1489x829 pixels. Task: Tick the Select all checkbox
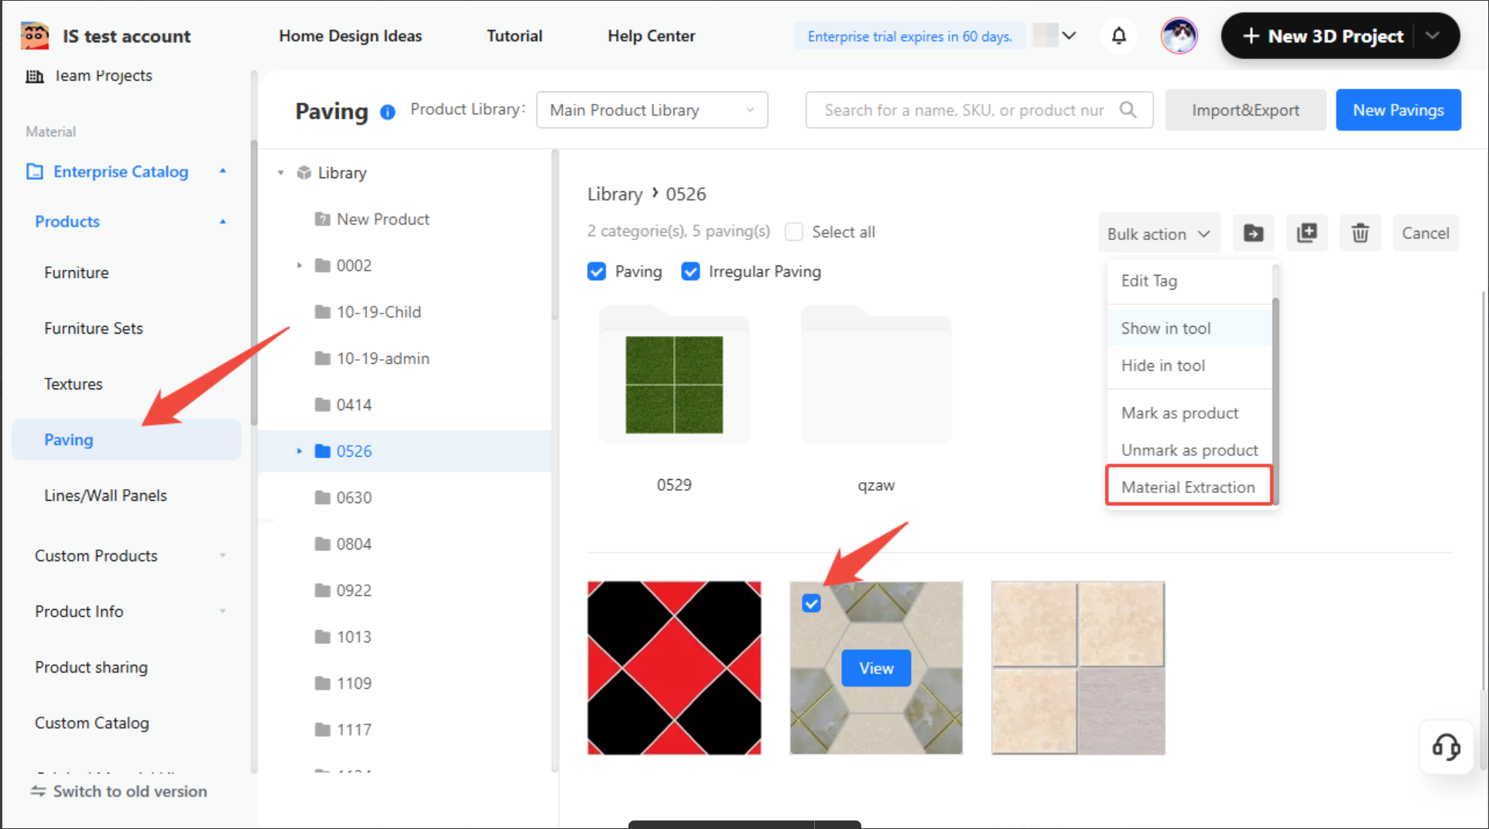click(794, 232)
